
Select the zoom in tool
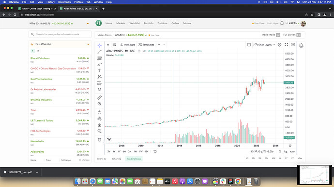point(100,104)
